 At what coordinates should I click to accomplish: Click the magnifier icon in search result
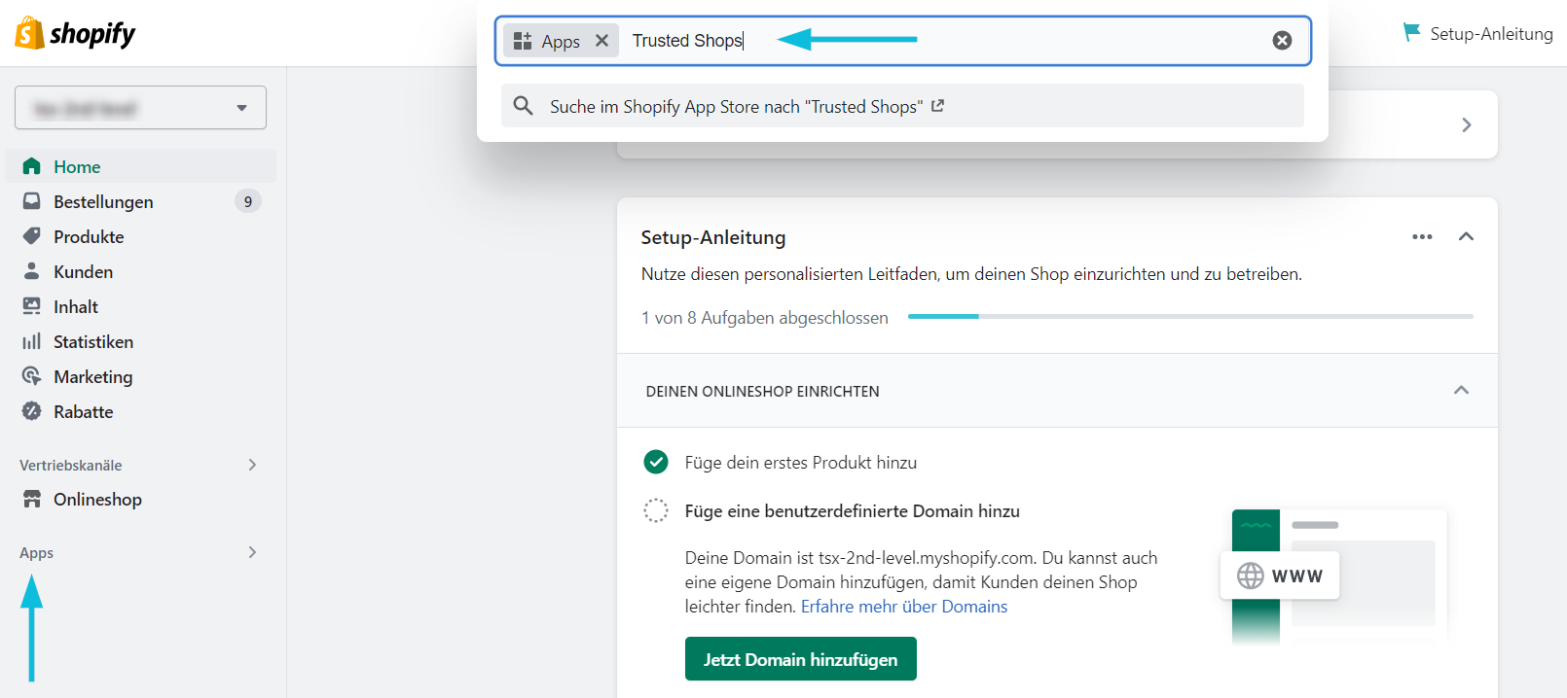pyautogui.click(x=523, y=106)
